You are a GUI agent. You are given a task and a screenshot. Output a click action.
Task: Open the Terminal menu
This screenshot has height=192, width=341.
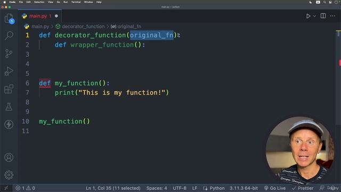pyautogui.click(x=76, y=2)
